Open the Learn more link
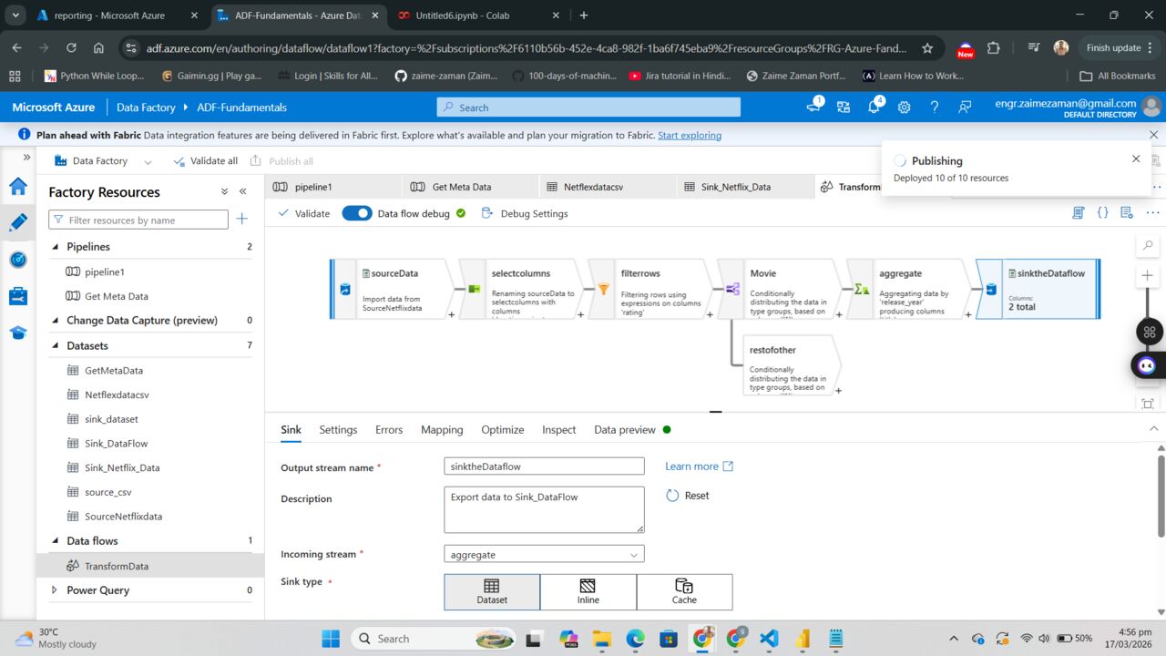This screenshot has height=656, width=1166. 699,466
